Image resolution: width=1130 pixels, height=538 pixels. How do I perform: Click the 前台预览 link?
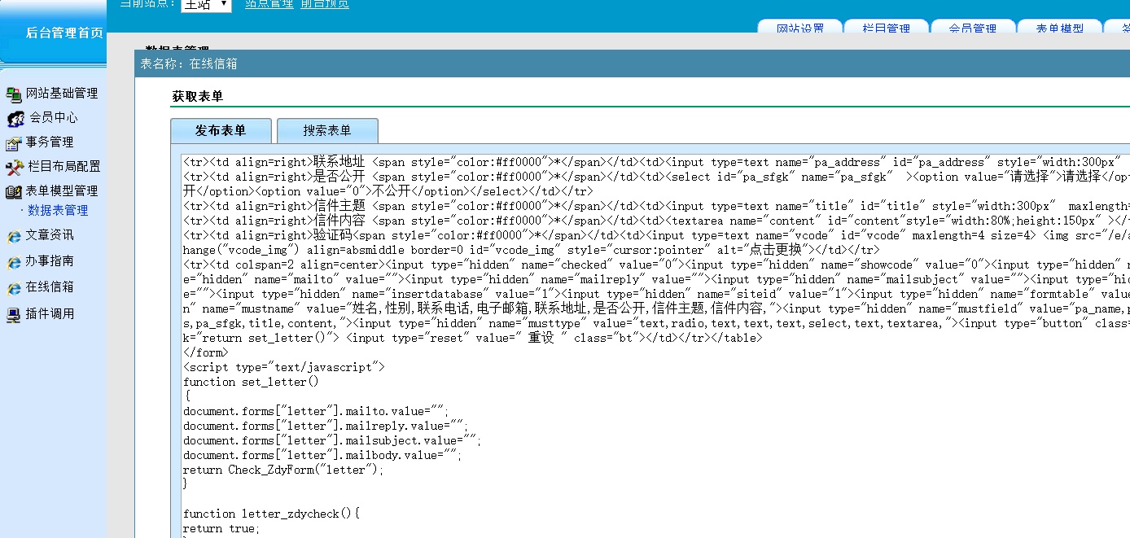tap(325, 4)
